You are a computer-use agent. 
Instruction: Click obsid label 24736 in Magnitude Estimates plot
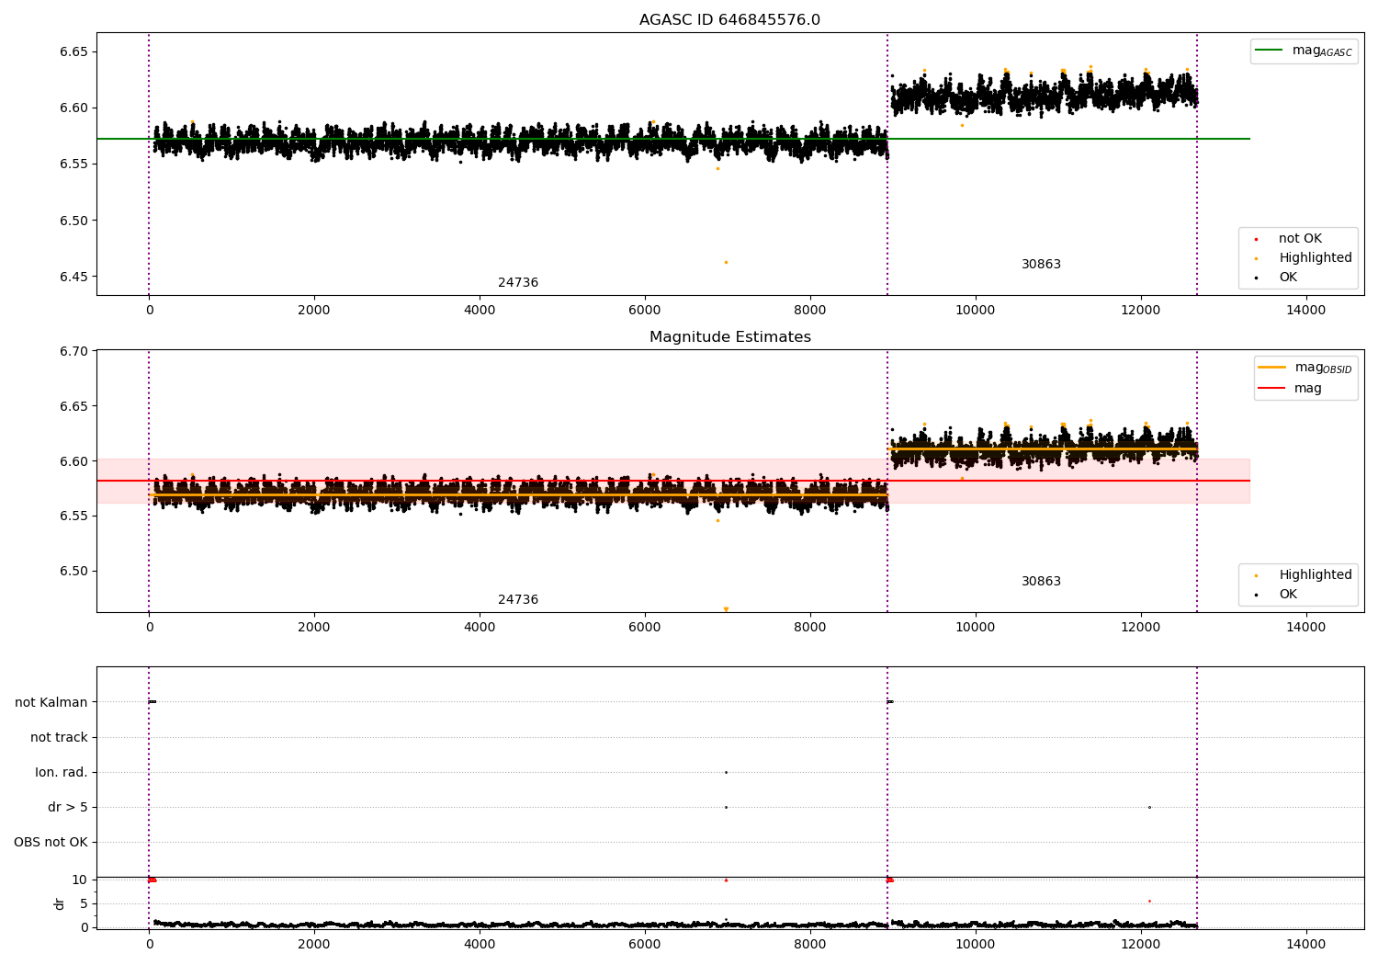518,600
